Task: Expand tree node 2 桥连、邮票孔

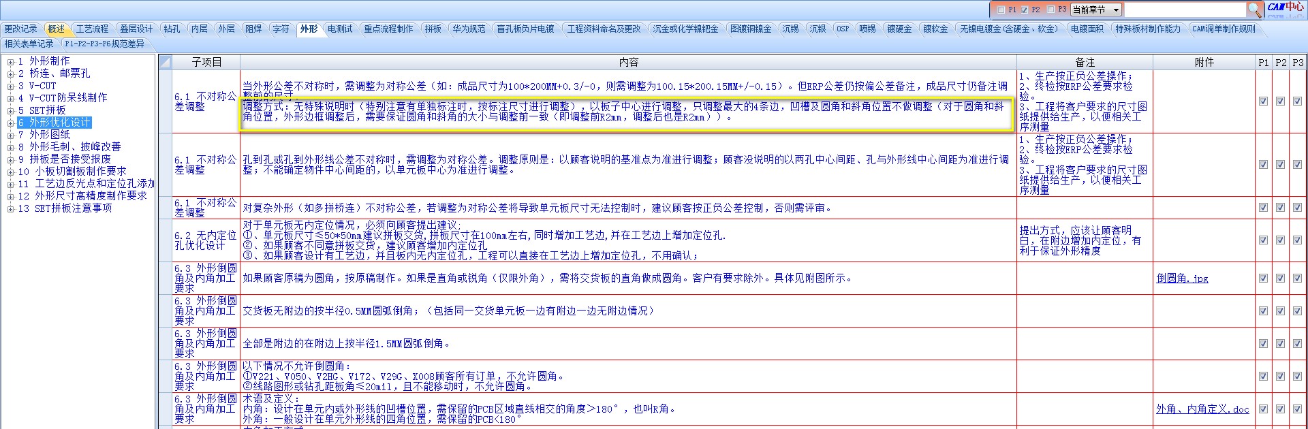Action: 10,74
